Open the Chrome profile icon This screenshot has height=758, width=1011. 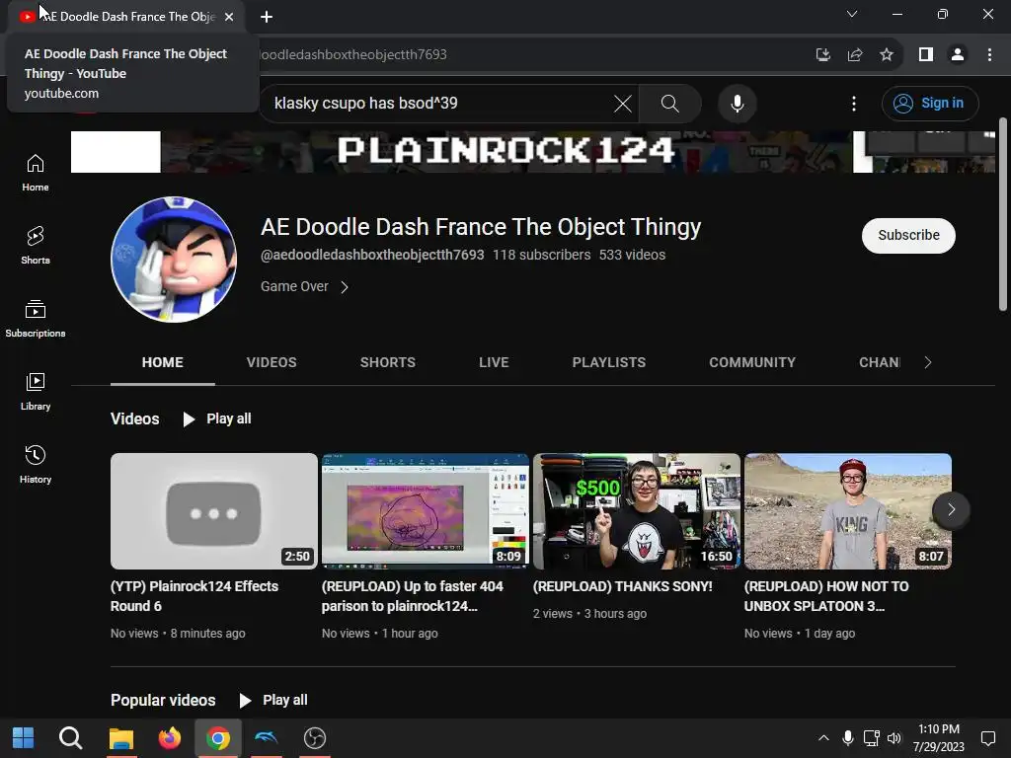point(958,55)
